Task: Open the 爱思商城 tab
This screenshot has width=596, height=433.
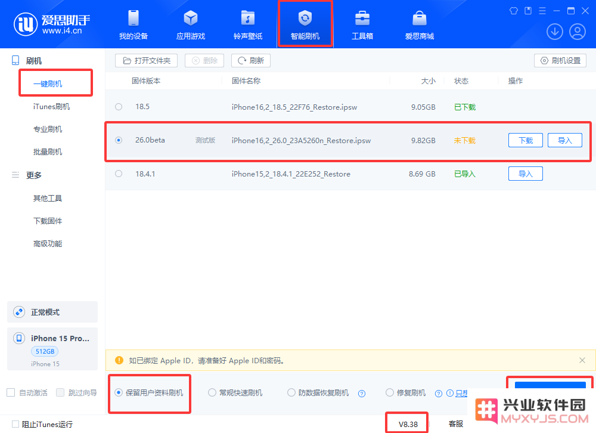Action: coord(420,25)
